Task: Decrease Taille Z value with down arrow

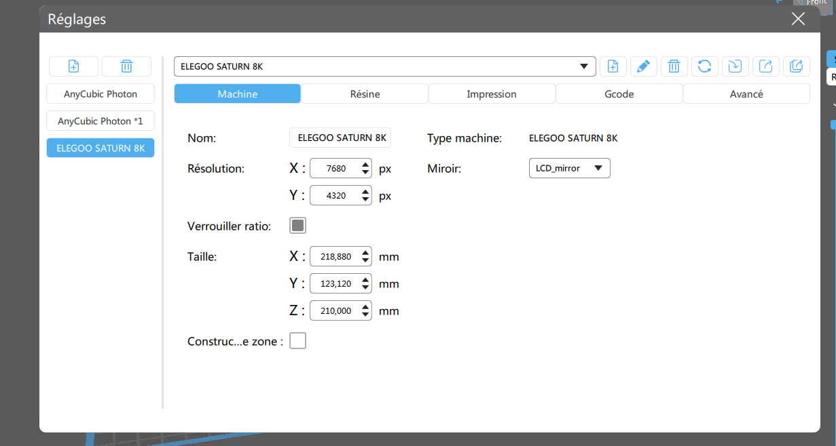Action: [x=366, y=315]
